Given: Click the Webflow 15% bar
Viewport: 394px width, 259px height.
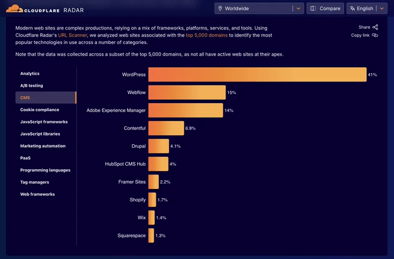Looking at the screenshot, I should (187, 93).
